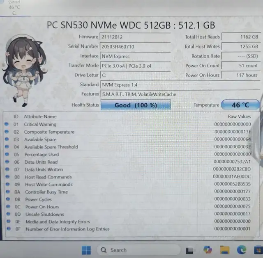This screenshot has height=258, width=263.
Task: Click the status dot beside Host Read Commands
Action: click(7, 176)
